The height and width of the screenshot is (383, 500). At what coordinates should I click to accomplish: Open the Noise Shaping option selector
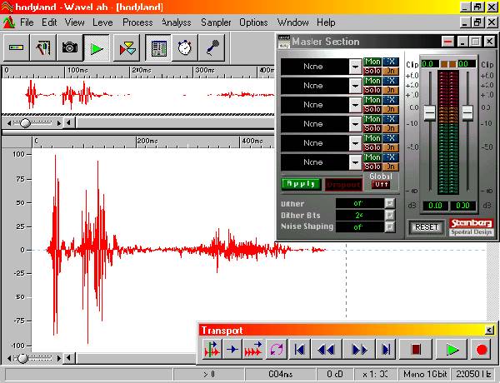point(389,226)
